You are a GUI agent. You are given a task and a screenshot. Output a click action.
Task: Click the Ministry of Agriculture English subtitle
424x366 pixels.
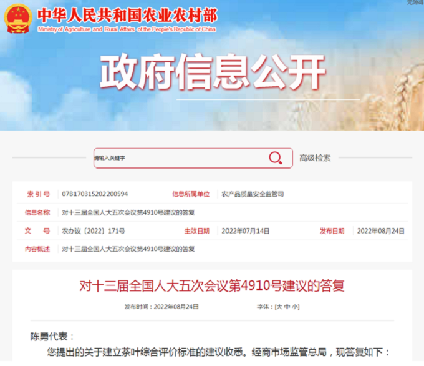coord(127,29)
